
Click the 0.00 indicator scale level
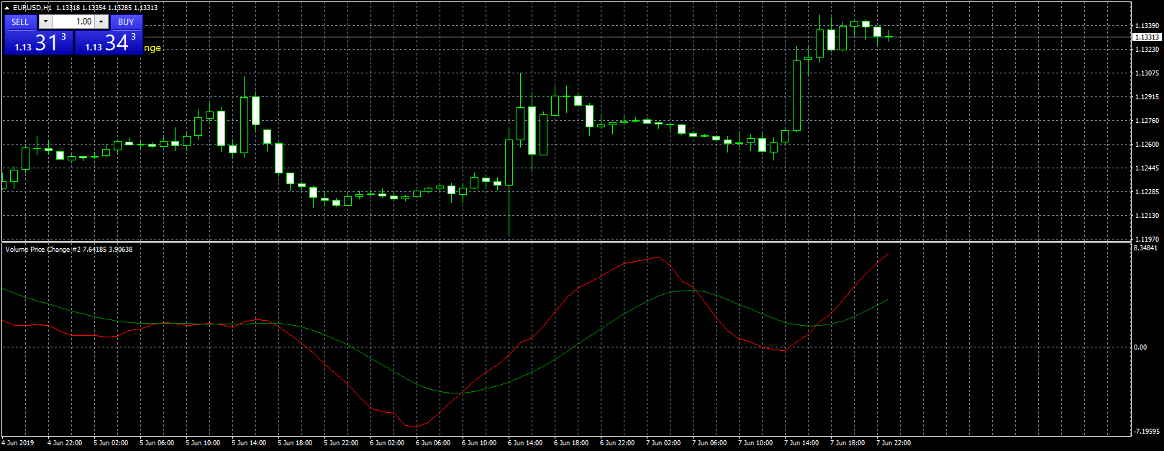[1140, 347]
